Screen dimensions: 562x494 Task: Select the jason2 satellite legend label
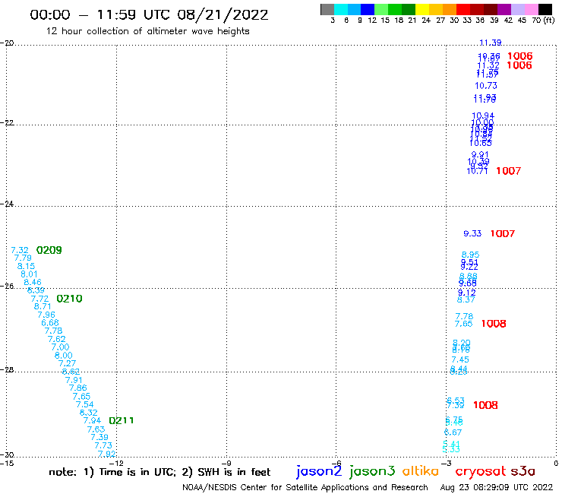click(x=319, y=471)
